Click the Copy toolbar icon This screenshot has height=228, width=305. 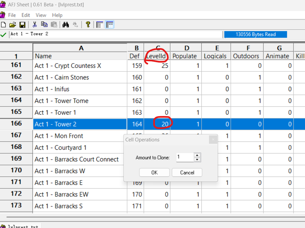point(44,25)
